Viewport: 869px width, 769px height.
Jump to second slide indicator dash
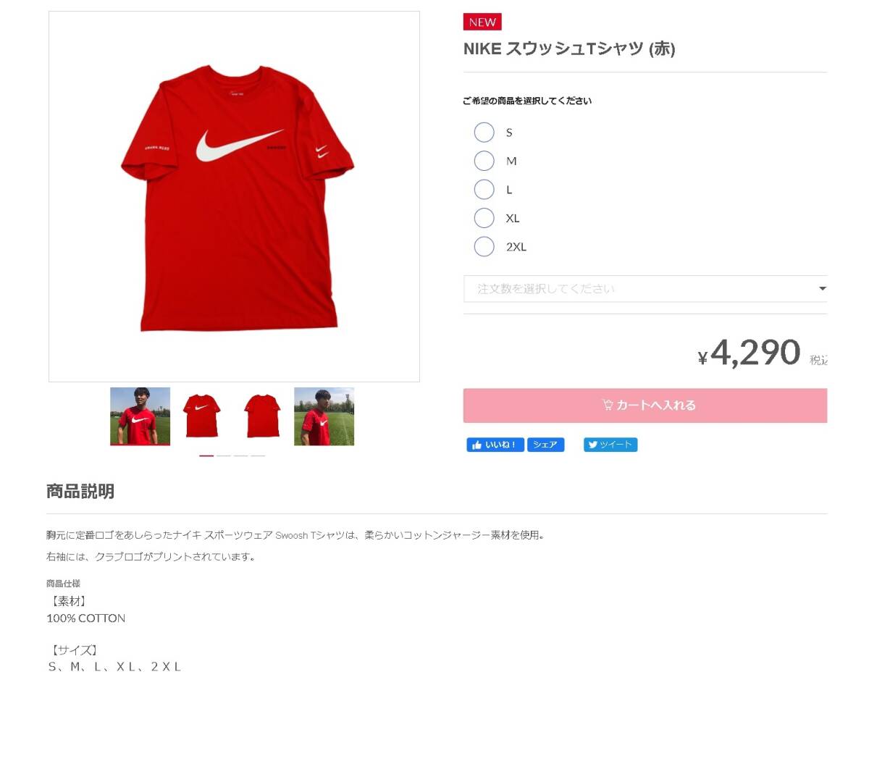tap(224, 456)
